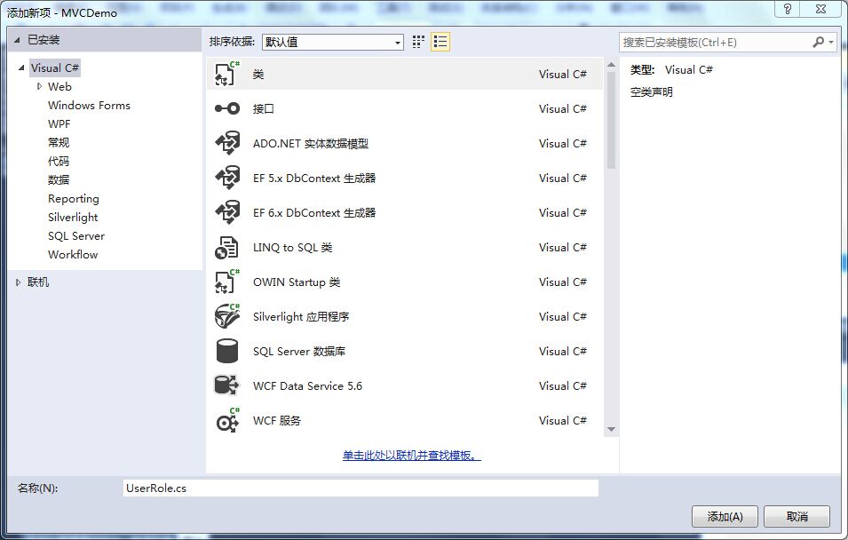Click 添加(A) button
Image resolution: width=848 pixels, height=540 pixels.
[x=725, y=517]
